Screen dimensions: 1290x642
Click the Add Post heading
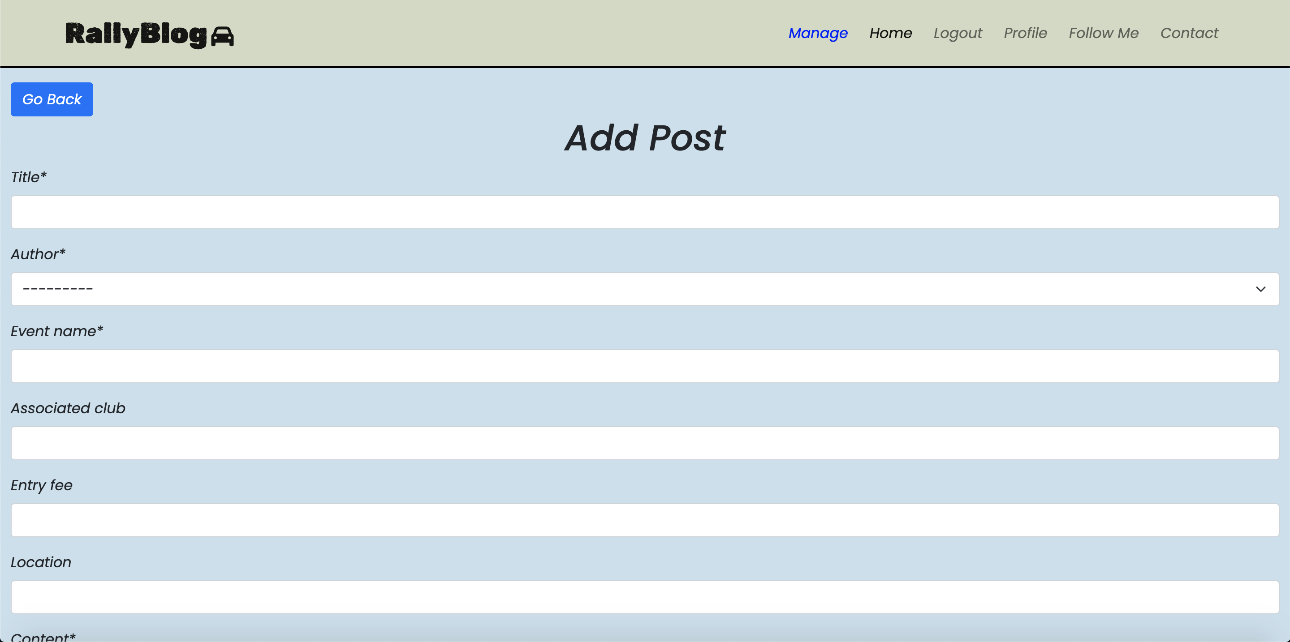(645, 137)
